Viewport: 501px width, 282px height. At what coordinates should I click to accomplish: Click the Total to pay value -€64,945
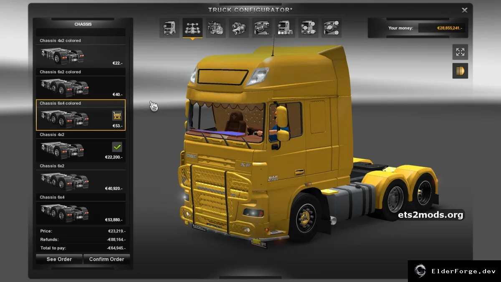tap(116, 248)
